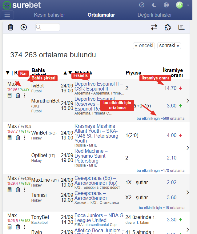Sort events ascending with up arrow
The width and height of the screenshot is (197, 234).
point(65,73)
